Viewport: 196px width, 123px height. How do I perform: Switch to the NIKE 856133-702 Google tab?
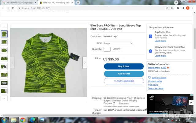tap(19, 3)
